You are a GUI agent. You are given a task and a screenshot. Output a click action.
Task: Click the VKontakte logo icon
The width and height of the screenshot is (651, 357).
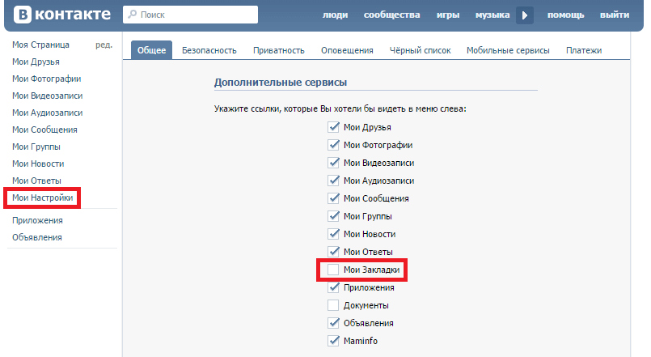23,15
